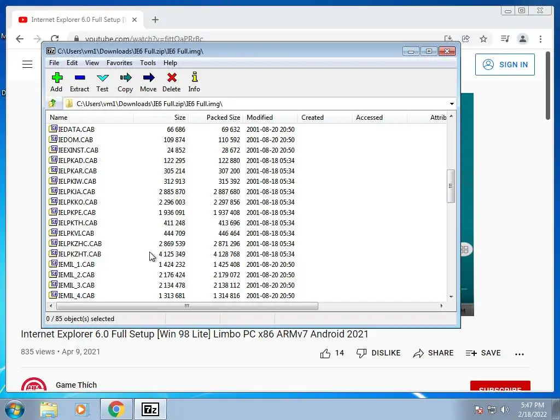This screenshot has width=560, height=420.
Task: Select the IEMIL_1.CAB file
Action: pyautogui.click(x=72, y=264)
